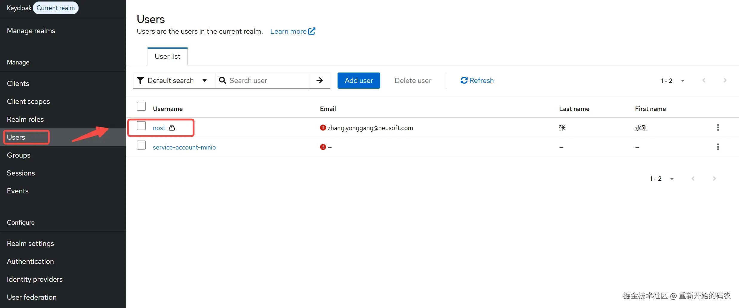Open Realm settings in sidebar
Screen dimensions: 739x308
(x=30, y=244)
